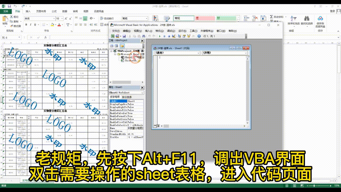
Task: Open Project Explorer icon in VBA toolbar
Action: [179, 36]
